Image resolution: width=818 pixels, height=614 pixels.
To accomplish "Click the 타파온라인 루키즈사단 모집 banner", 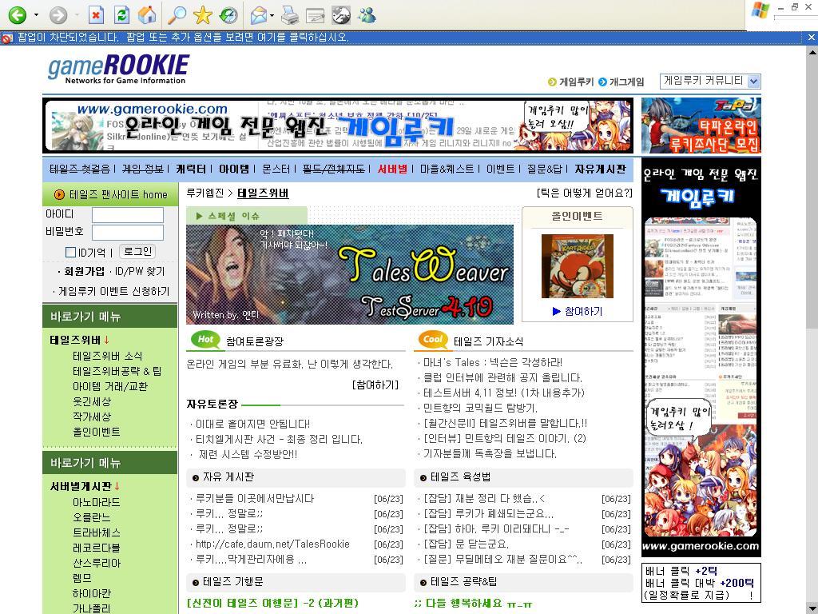I will (701, 126).
